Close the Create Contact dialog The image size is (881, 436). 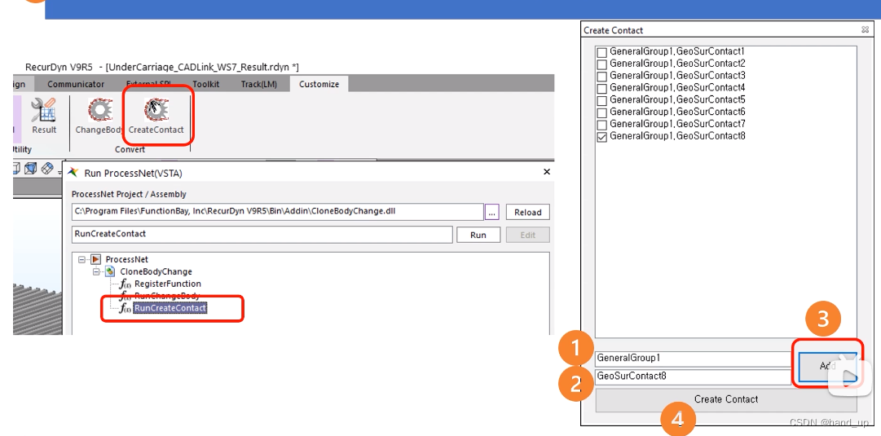(x=865, y=30)
